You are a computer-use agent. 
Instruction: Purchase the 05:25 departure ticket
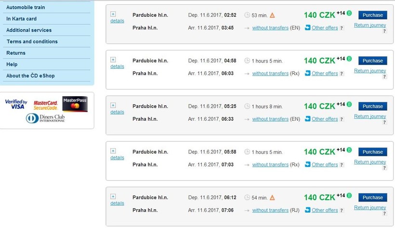[x=372, y=106]
